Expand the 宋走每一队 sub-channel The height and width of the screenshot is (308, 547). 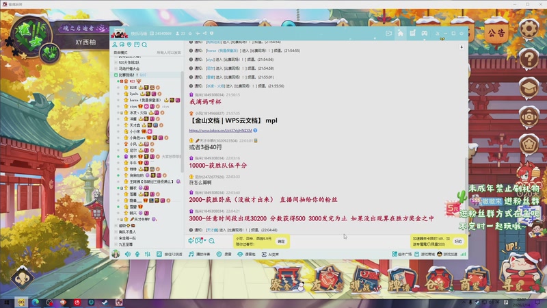116,238
